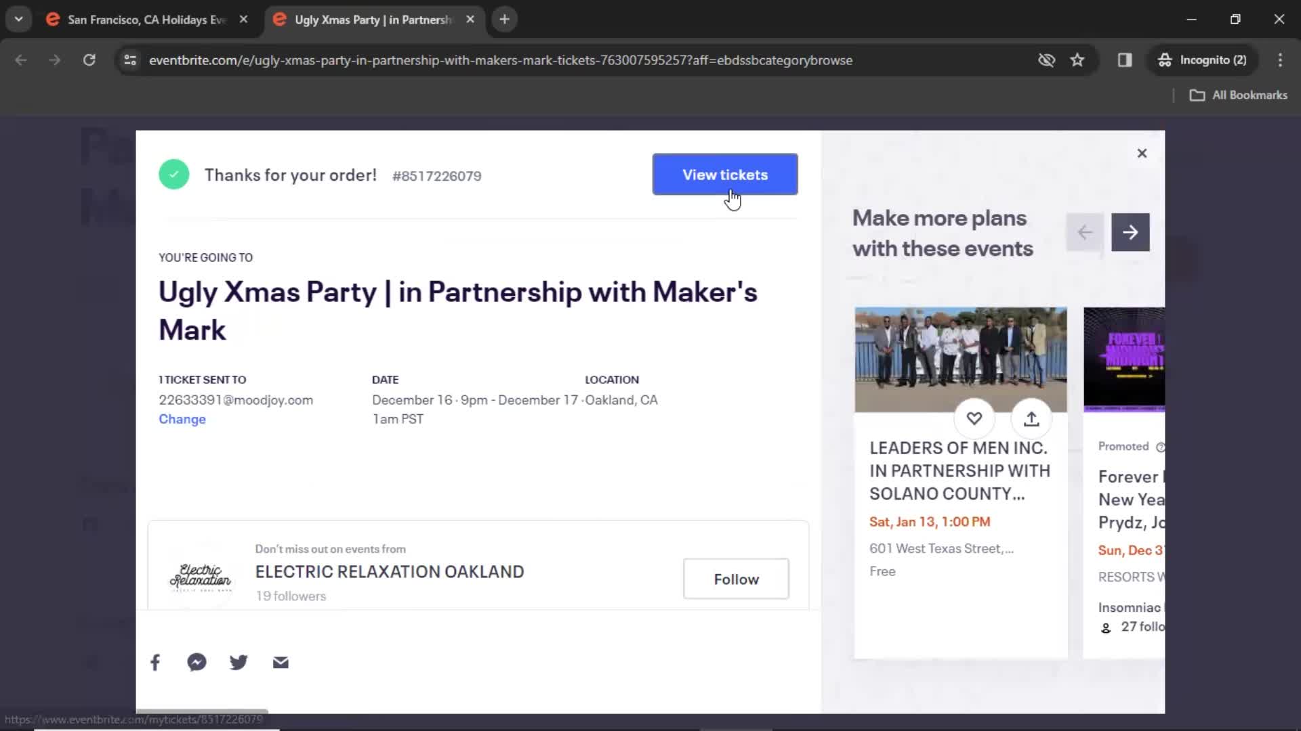The height and width of the screenshot is (731, 1301).
Task: Click the Twitter share icon
Action: click(x=238, y=662)
